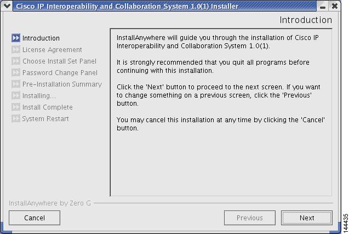Click the Password Change Panel step icon
Image resolution: width=349 pixels, height=234 pixels.
[15, 73]
